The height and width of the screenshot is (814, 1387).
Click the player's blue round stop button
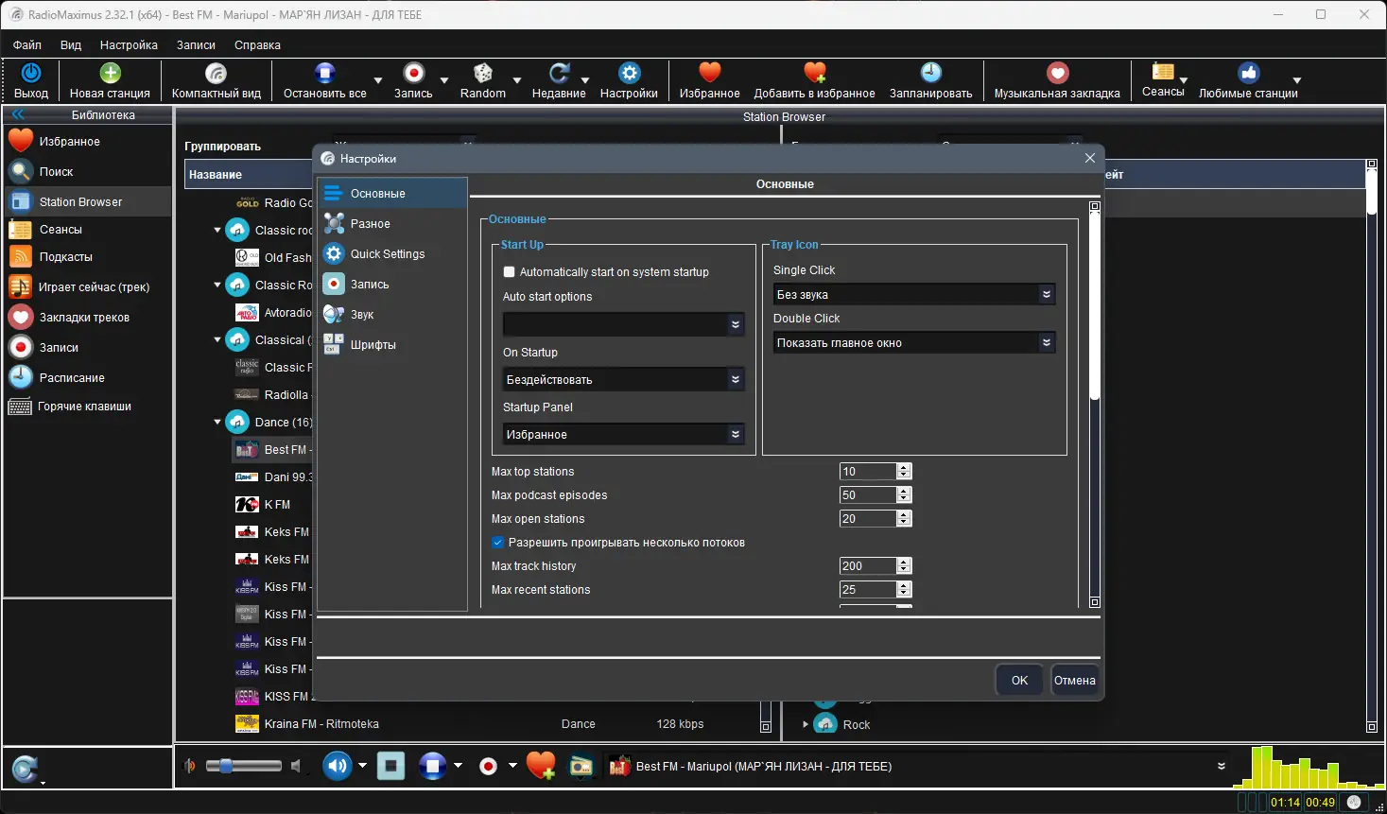click(x=432, y=766)
